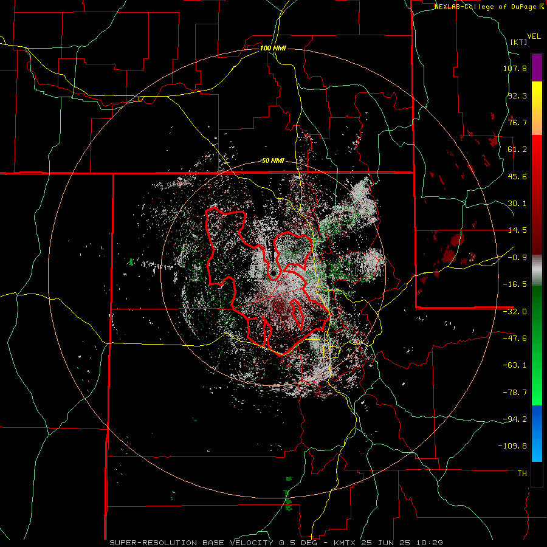Click the 100 NMI range ring label
Viewport: 547px width, 547px height.
(273, 48)
